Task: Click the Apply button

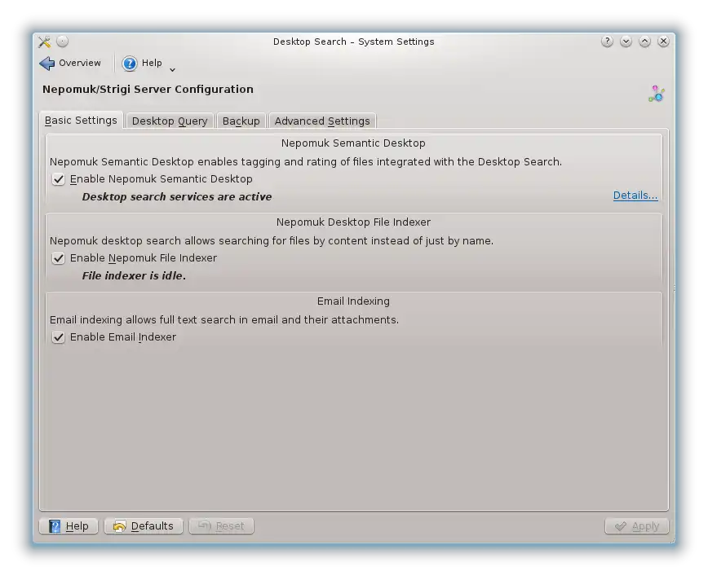Action: pos(637,526)
